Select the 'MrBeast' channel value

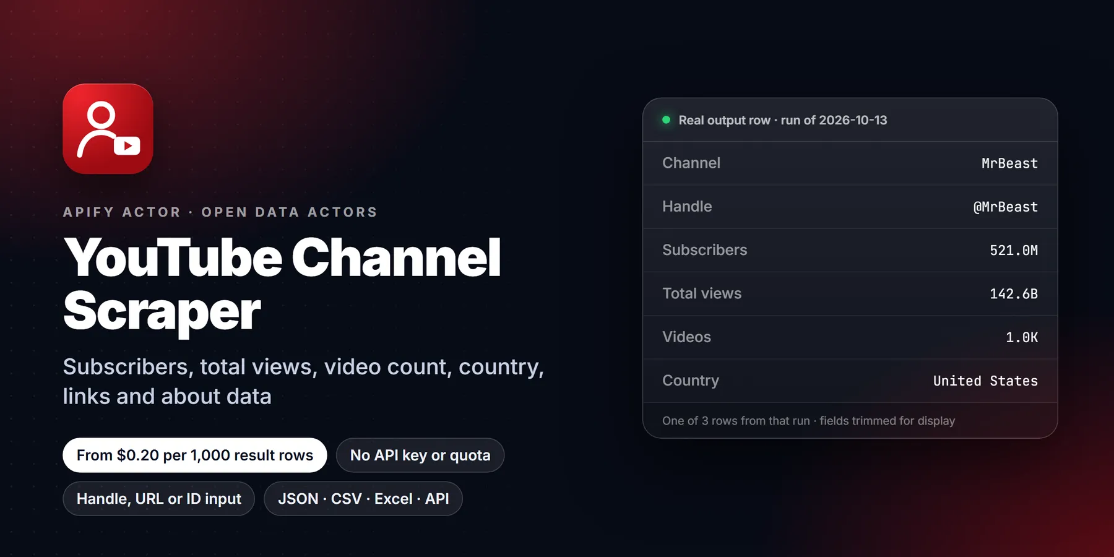1009,163
